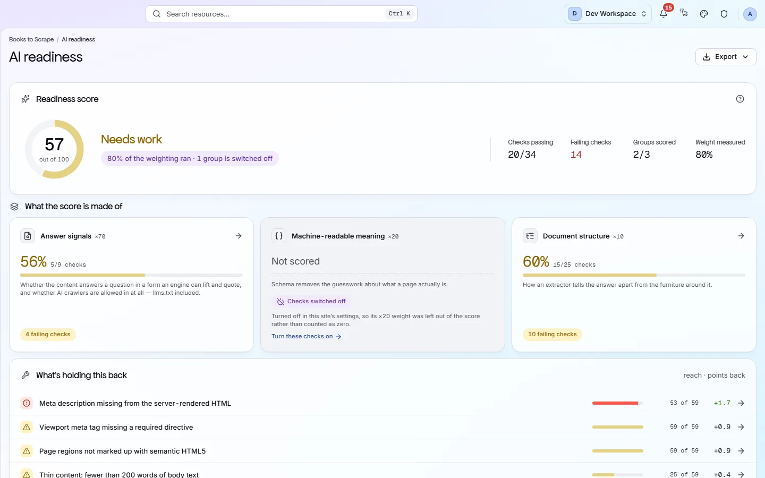Click warning icon on Viewport meta tag row
The image size is (765, 478).
tap(27, 427)
